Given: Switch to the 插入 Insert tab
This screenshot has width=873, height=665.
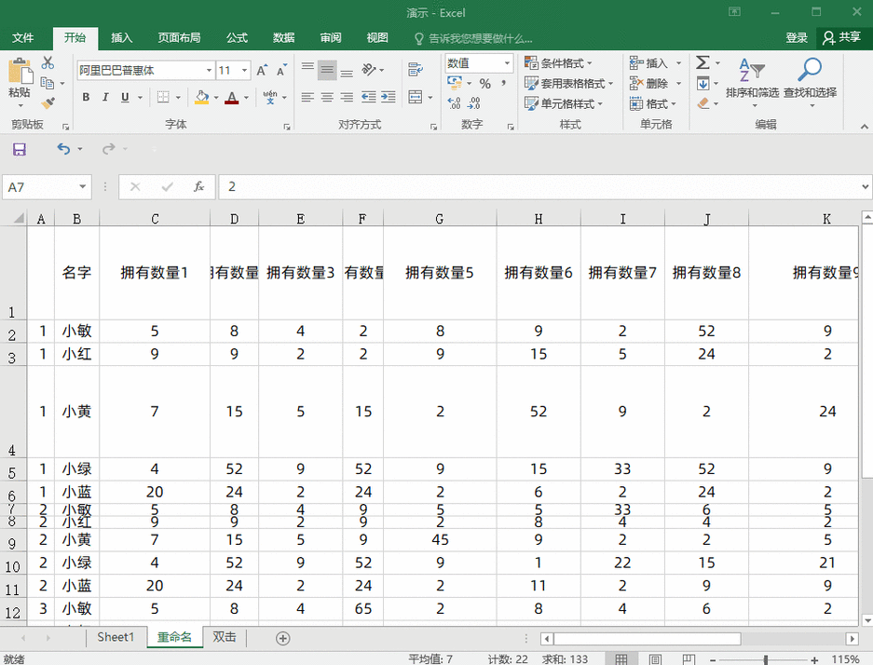Looking at the screenshot, I should point(121,38).
